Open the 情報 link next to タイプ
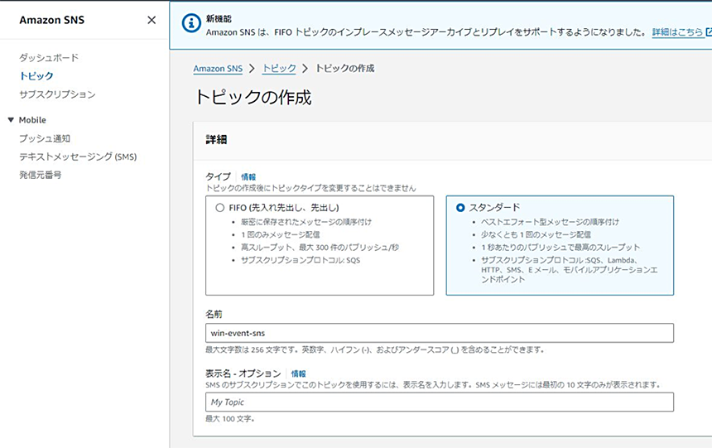This screenshot has width=712, height=448. [x=248, y=177]
